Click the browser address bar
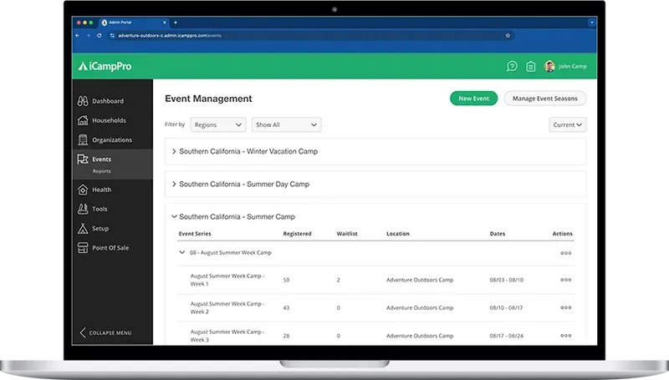The width and height of the screenshot is (669, 380). pyautogui.click(x=307, y=35)
